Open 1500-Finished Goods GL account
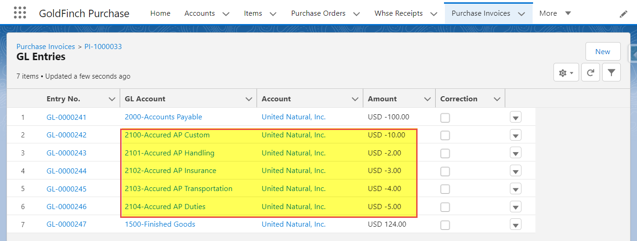The height and width of the screenshot is (241, 637). click(x=160, y=224)
